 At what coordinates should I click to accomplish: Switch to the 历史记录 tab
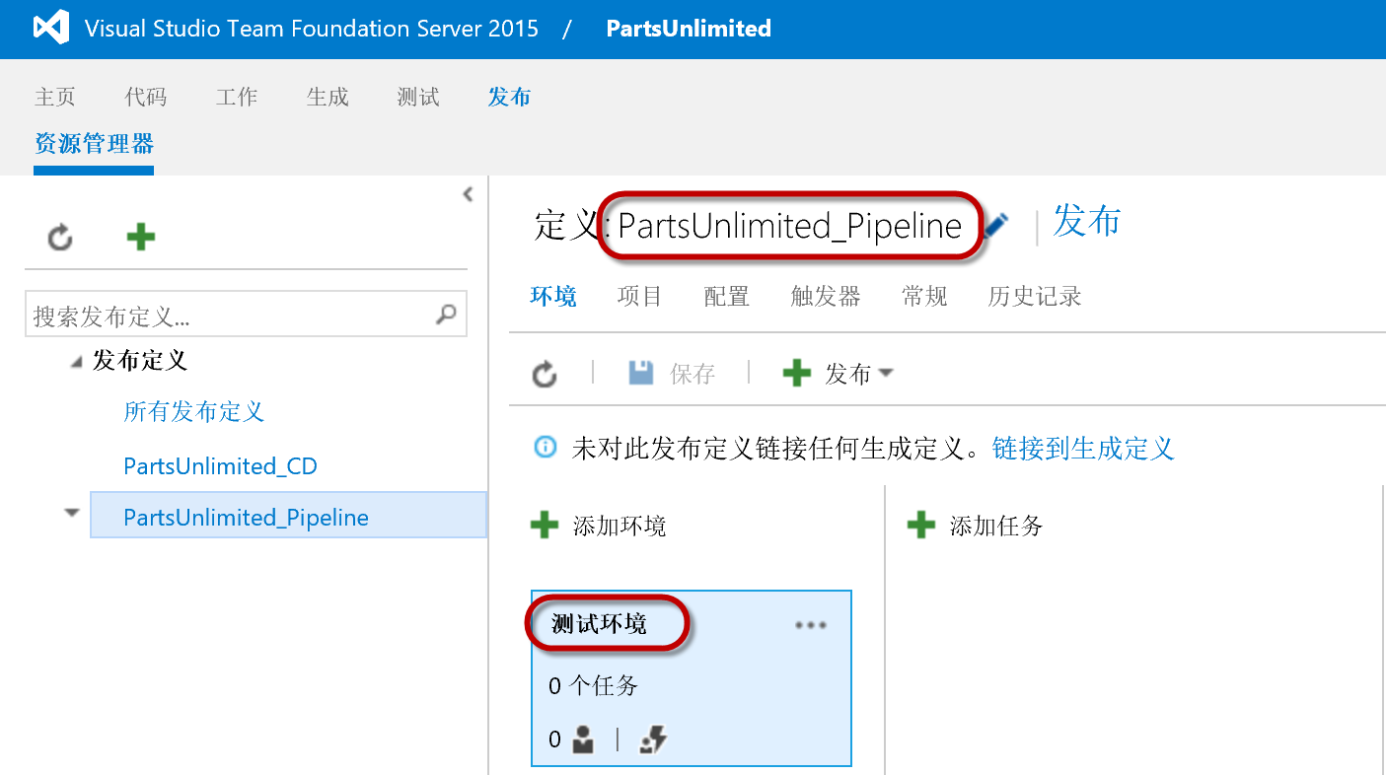click(x=1035, y=296)
